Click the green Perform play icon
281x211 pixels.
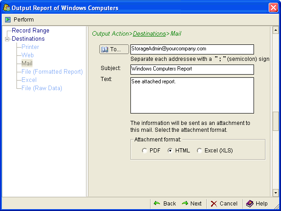8,20
